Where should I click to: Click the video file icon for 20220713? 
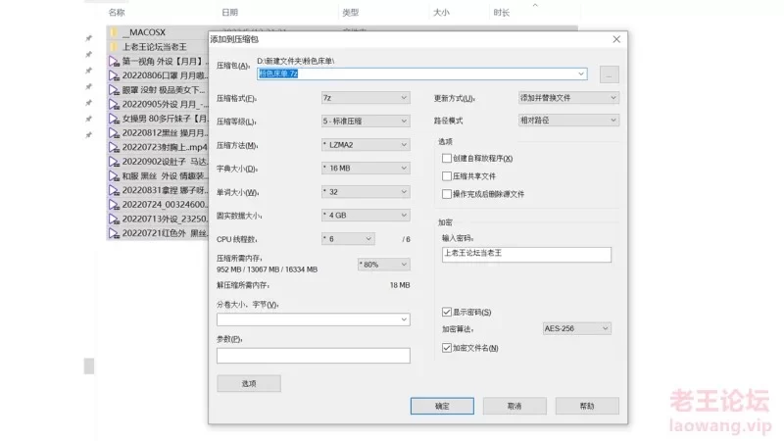(x=115, y=220)
